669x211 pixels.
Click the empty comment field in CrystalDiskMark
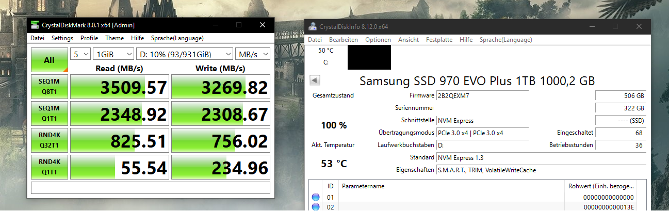pyautogui.click(x=151, y=188)
